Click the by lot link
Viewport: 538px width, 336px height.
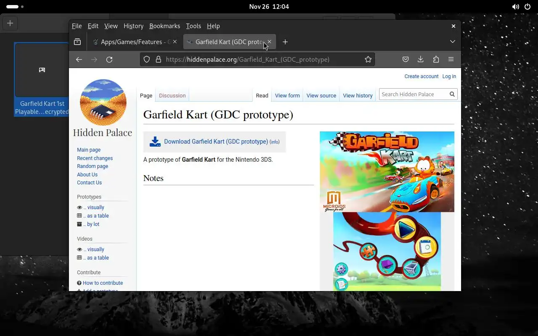92,224
